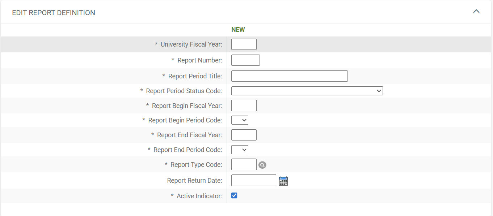The width and height of the screenshot is (493, 216).
Task: Open the calendar picker for Report Return Date
Action: [x=283, y=181]
